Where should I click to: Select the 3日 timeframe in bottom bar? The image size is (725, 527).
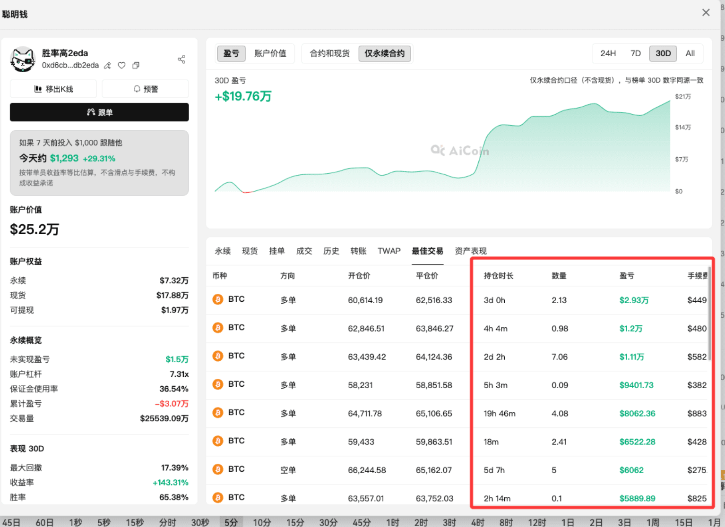click(x=624, y=522)
